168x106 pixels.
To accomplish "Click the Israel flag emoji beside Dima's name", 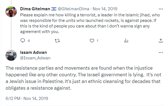I will tap(54, 9).
